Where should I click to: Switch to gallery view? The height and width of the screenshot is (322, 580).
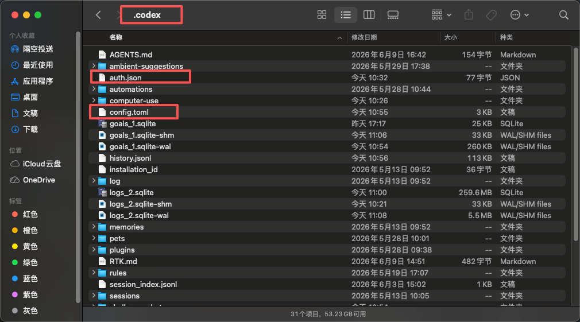[393, 15]
